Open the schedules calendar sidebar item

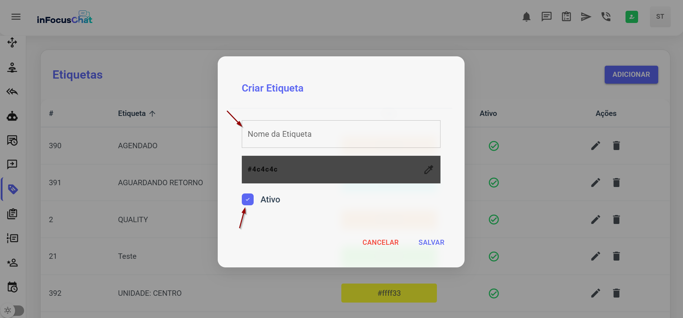click(12, 287)
